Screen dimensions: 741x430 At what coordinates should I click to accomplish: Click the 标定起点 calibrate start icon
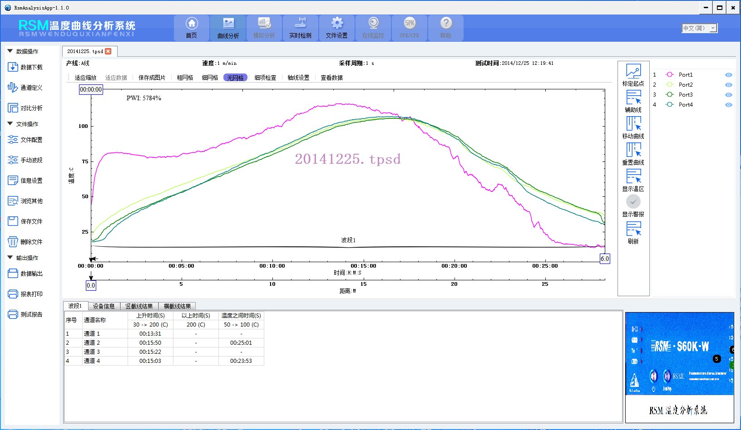633,71
